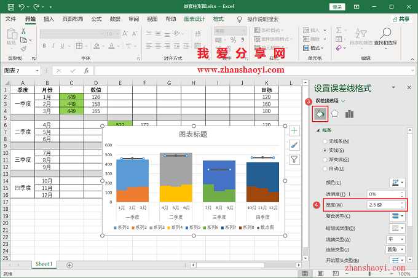
Task: Open the task pane options arrow
Action: coord(393,87)
